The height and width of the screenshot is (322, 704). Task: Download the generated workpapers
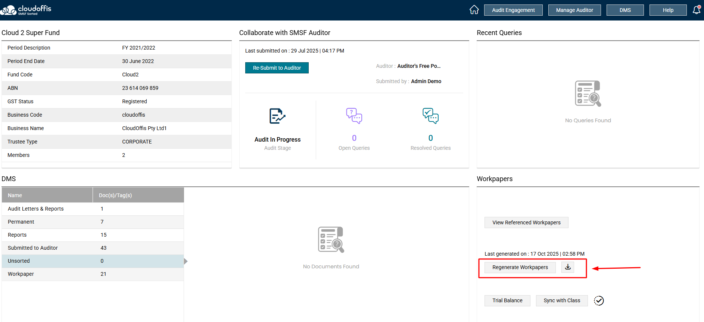tap(568, 267)
